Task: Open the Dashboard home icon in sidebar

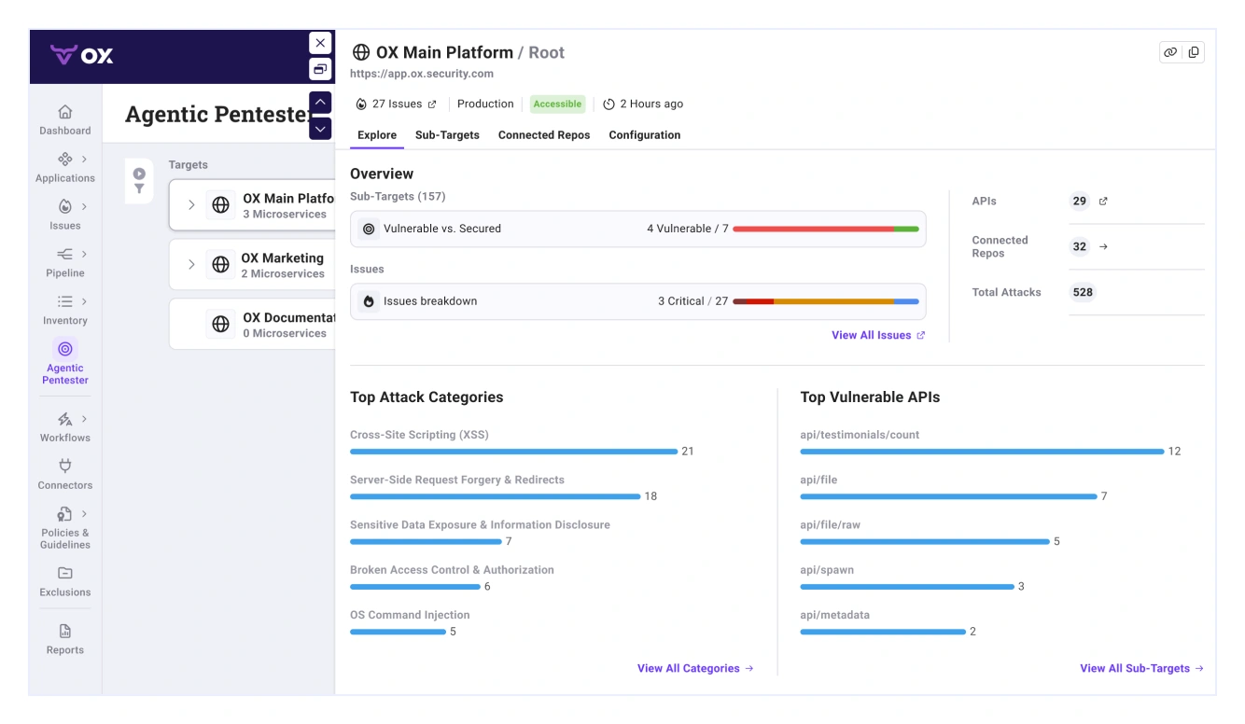Action: click(64, 111)
